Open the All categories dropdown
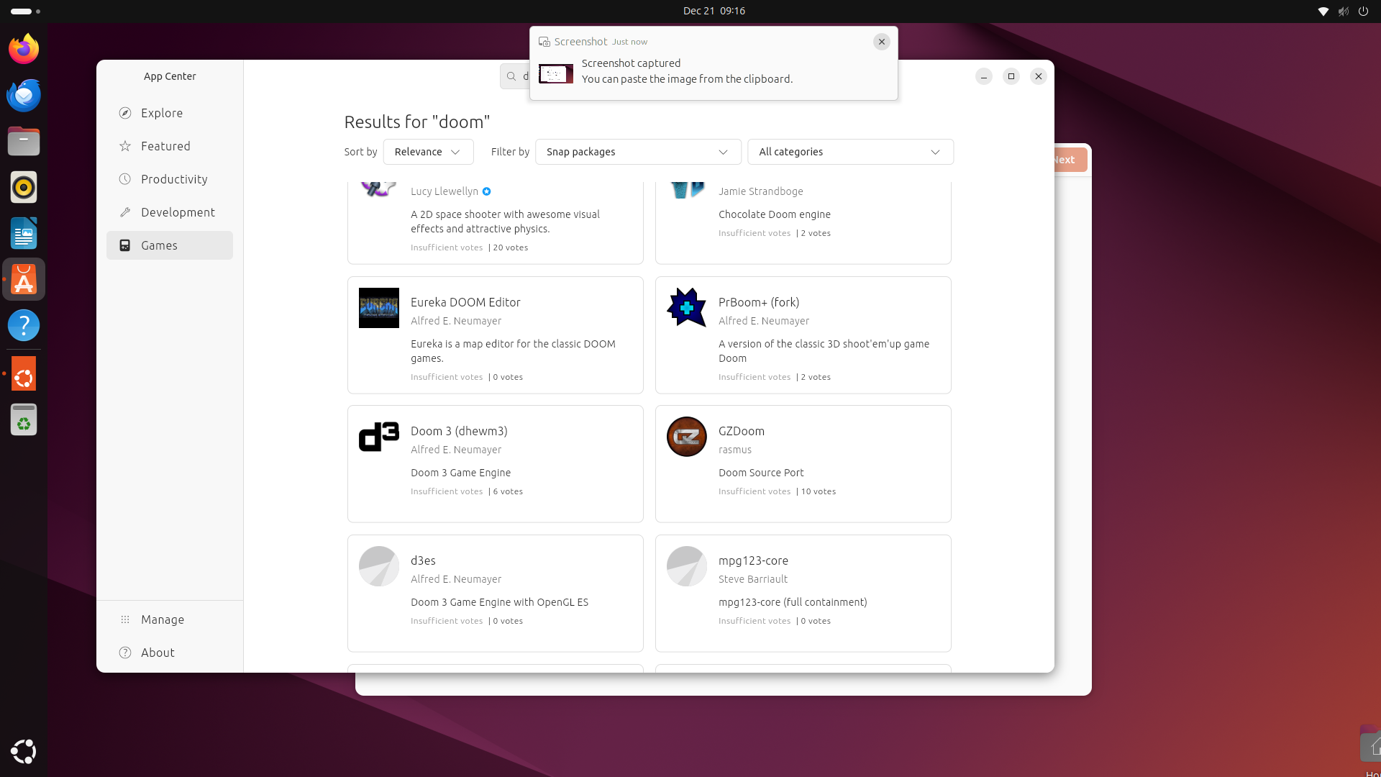 tap(849, 152)
